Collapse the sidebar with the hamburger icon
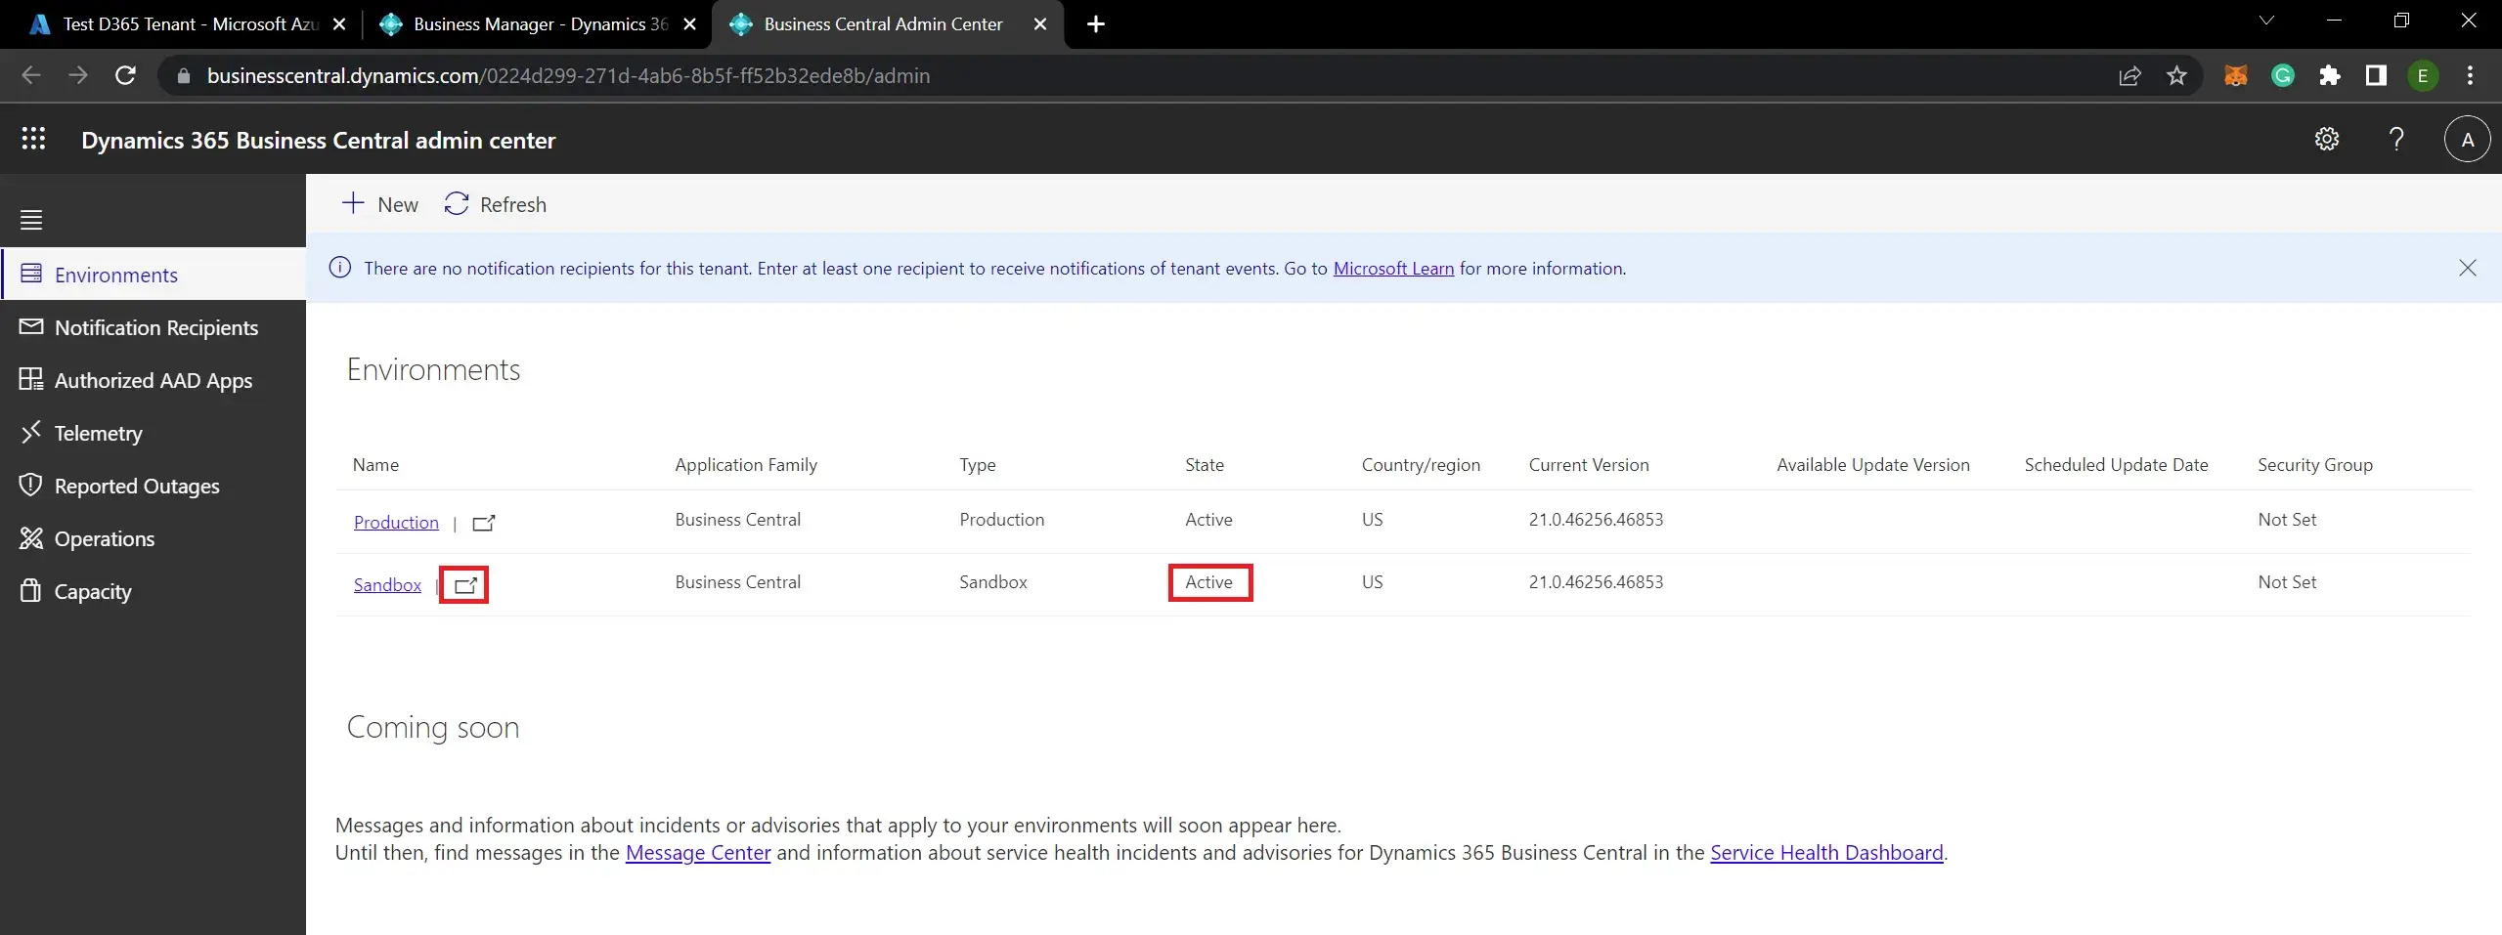 (31, 220)
